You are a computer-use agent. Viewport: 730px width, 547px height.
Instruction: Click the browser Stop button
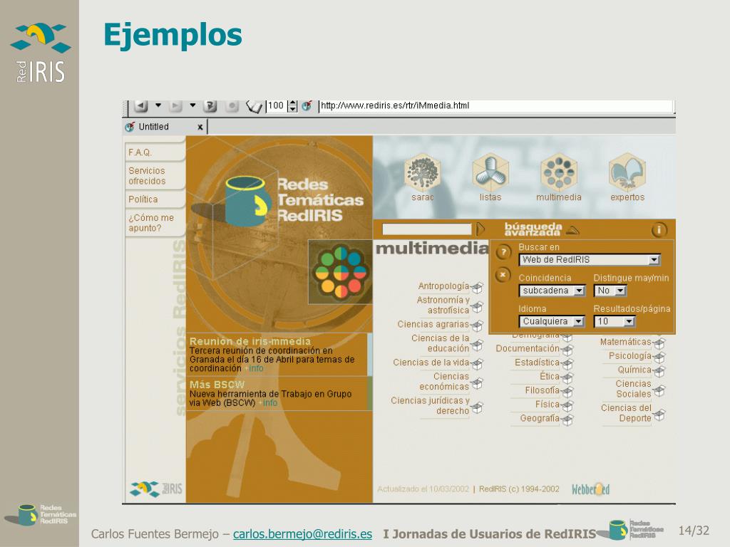[232, 106]
